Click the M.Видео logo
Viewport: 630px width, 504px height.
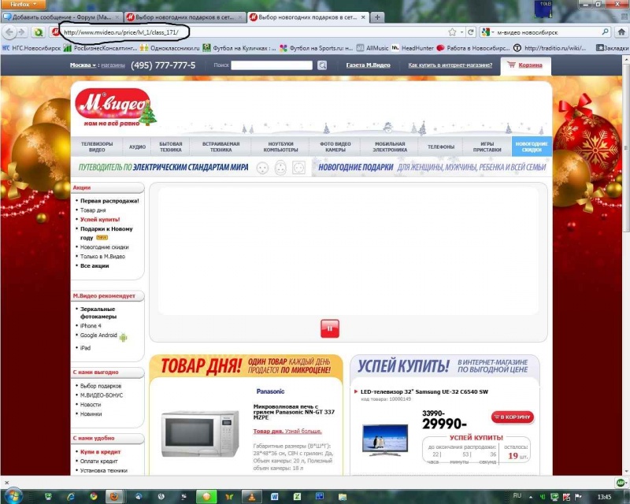point(111,106)
